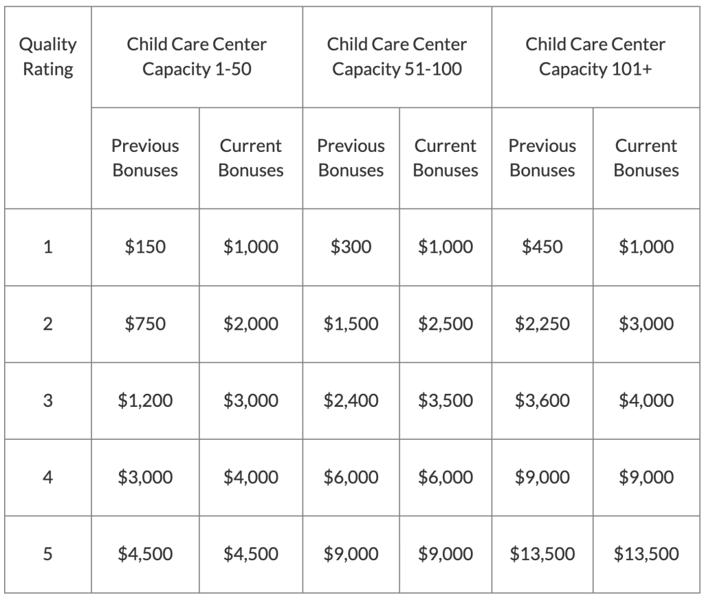The image size is (704, 600).
Task: Click the $150 bonus cell
Action: click(145, 247)
